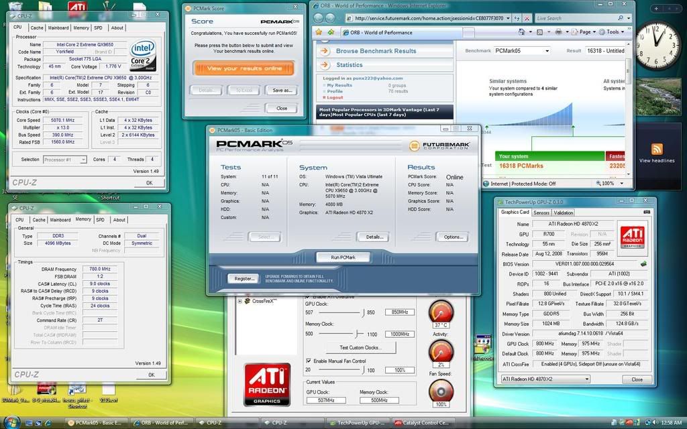Open the Processor #1 selection dropdown in CPU-Z
This screenshot has height=429, width=687.
83,160
